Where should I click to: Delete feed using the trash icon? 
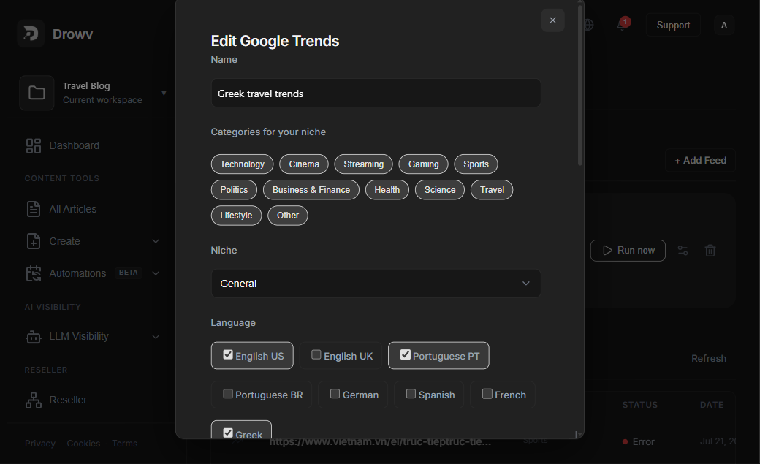click(x=710, y=251)
